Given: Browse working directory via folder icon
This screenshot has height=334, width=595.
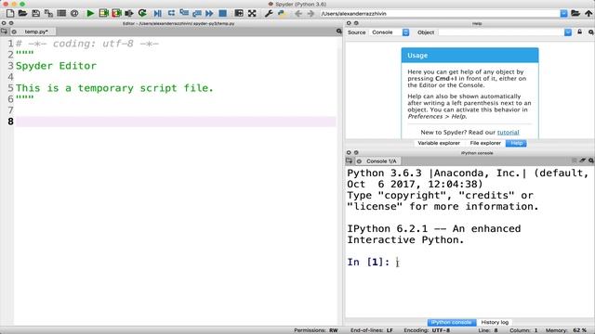Looking at the screenshot, I should (575, 14).
